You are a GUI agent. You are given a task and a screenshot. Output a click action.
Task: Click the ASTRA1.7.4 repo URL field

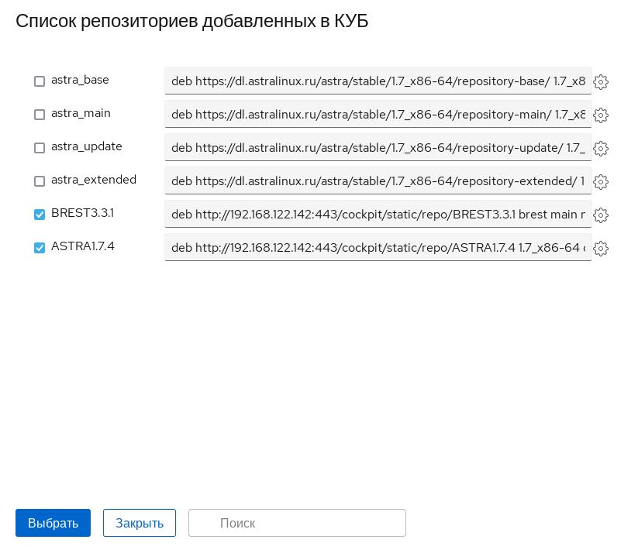(378, 247)
